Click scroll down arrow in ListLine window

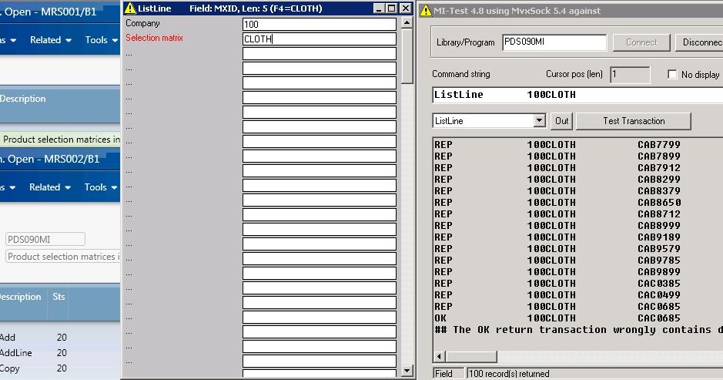tap(407, 370)
